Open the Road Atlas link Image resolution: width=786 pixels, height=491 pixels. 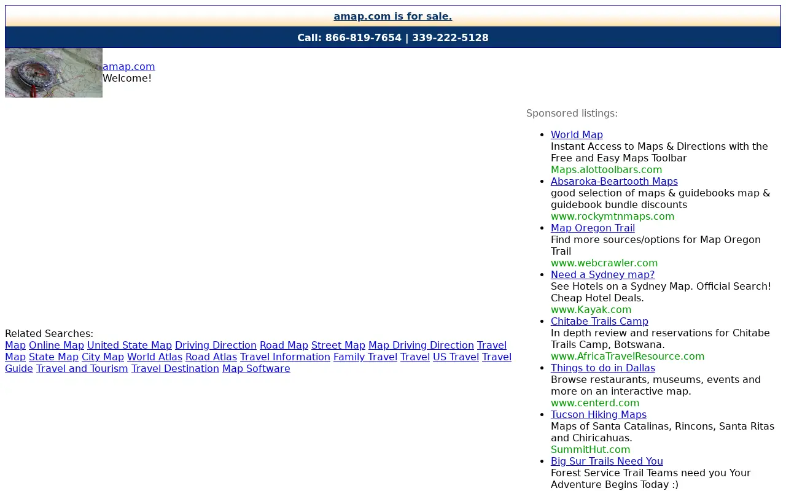211,357
